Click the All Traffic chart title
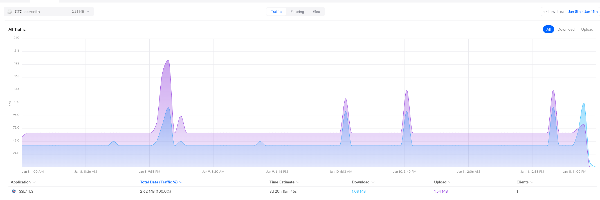The image size is (600, 200). [x=17, y=29]
